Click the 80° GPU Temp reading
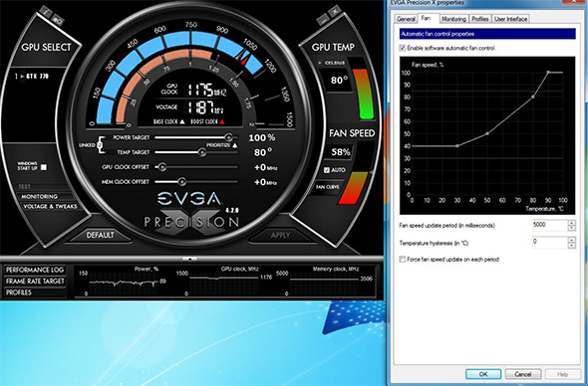This screenshot has width=588, height=386. pos(339,81)
